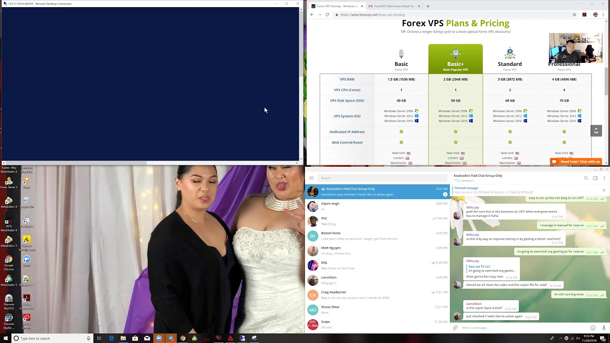Click Type here to search box
610x343 pixels.
click(51, 338)
